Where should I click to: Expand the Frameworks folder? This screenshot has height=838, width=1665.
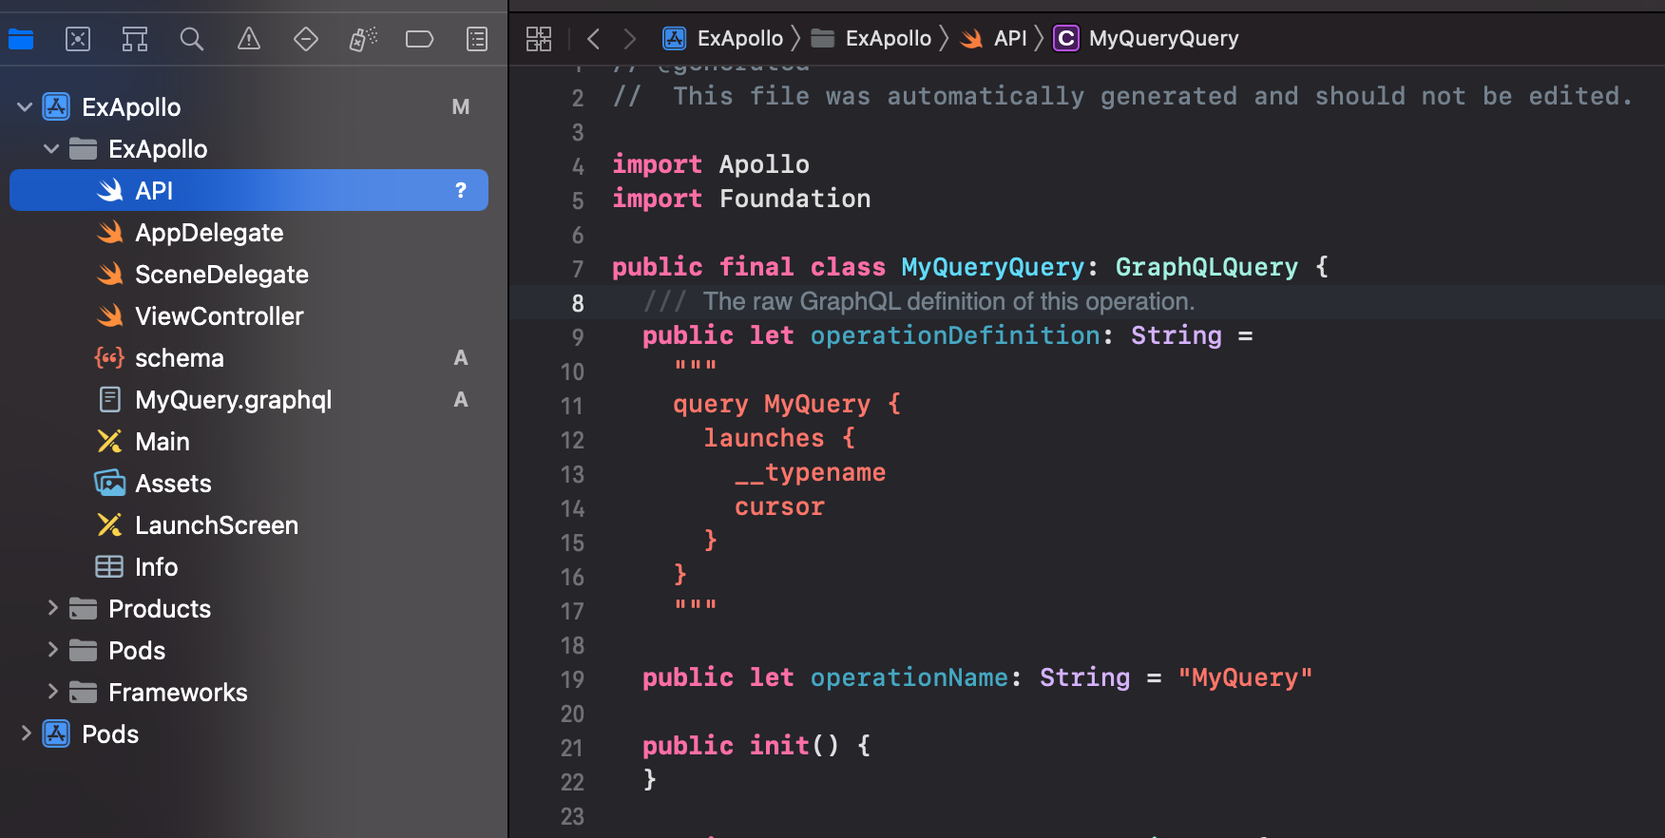coord(52,692)
